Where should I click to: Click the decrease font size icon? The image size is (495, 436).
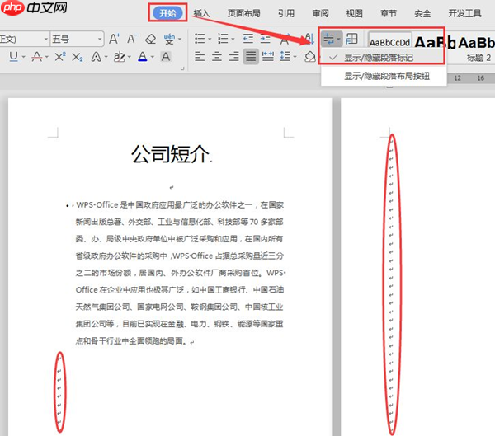(132, 39)
